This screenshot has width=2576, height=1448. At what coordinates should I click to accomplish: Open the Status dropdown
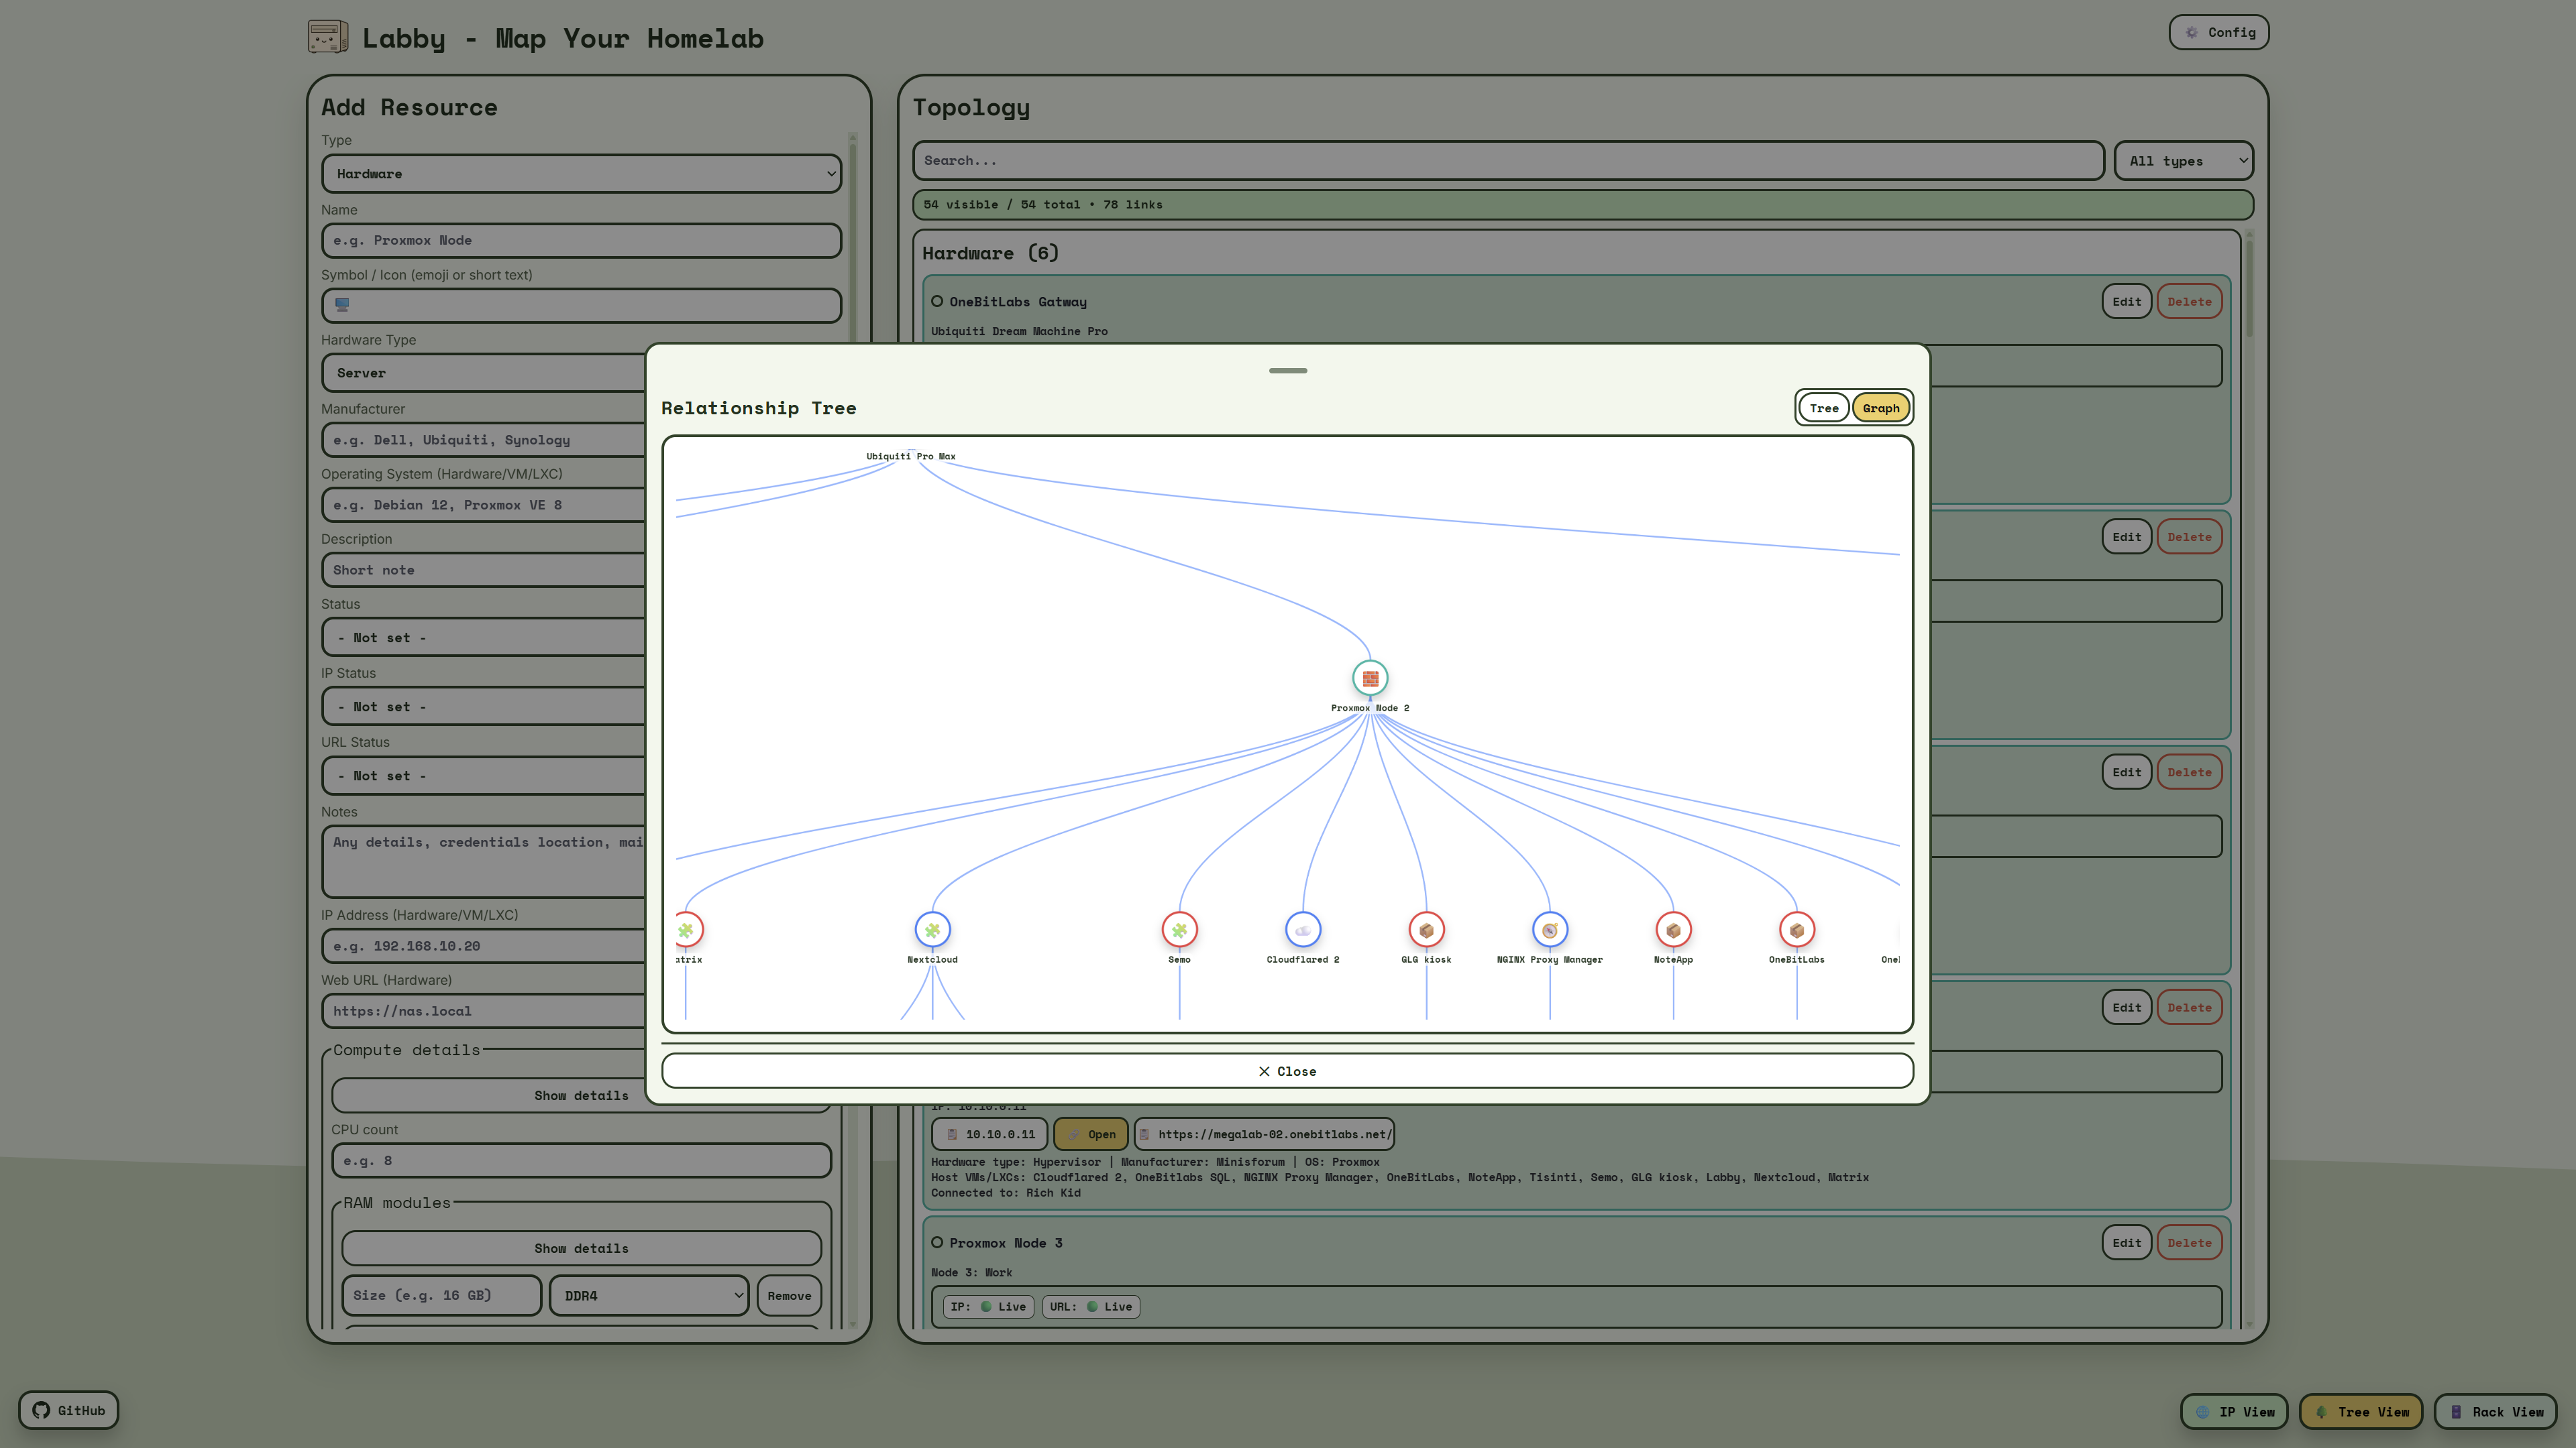(484, 638)
